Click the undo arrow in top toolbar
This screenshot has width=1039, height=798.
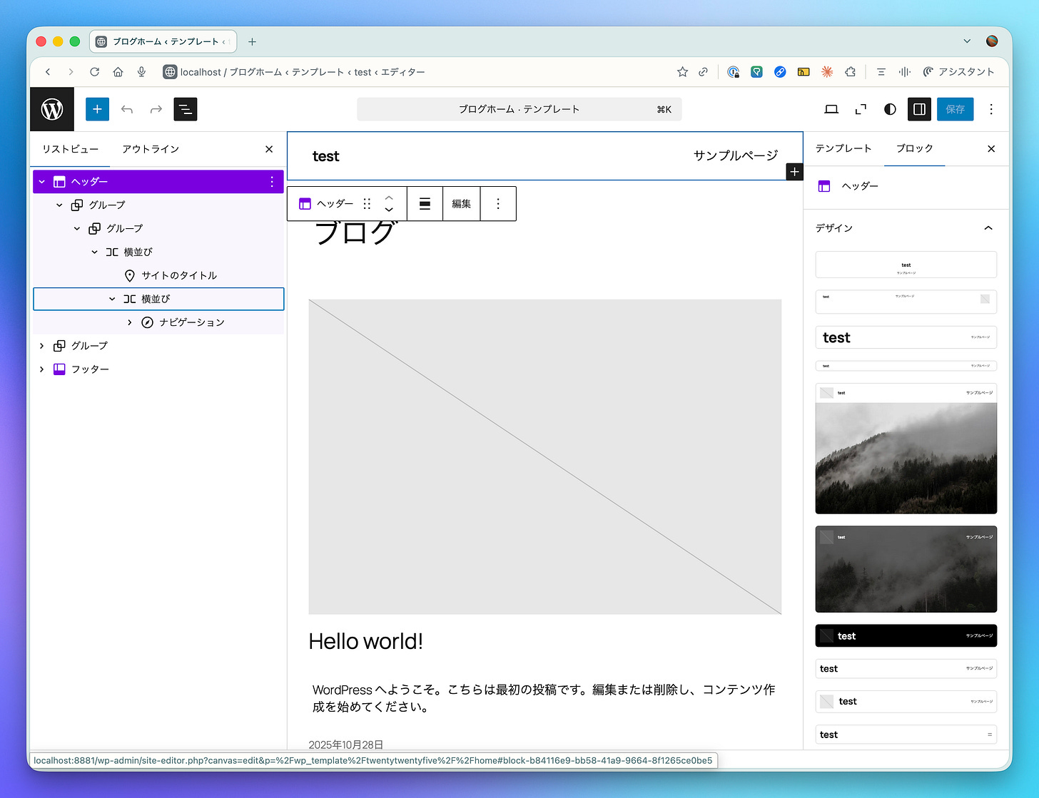pos(127,109)
